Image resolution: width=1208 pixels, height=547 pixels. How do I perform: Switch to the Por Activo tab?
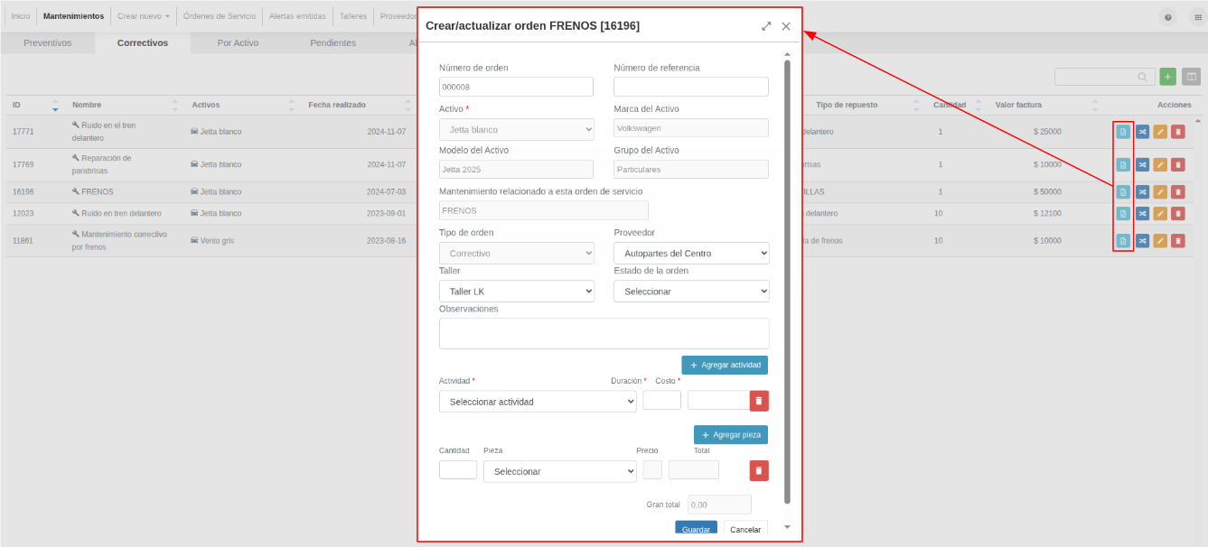(x=238, y=42)
